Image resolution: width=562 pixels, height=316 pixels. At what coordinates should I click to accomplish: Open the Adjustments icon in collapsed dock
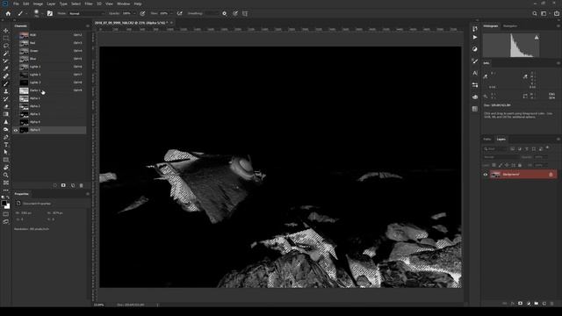pyautogui.click(x=475, y=49)
